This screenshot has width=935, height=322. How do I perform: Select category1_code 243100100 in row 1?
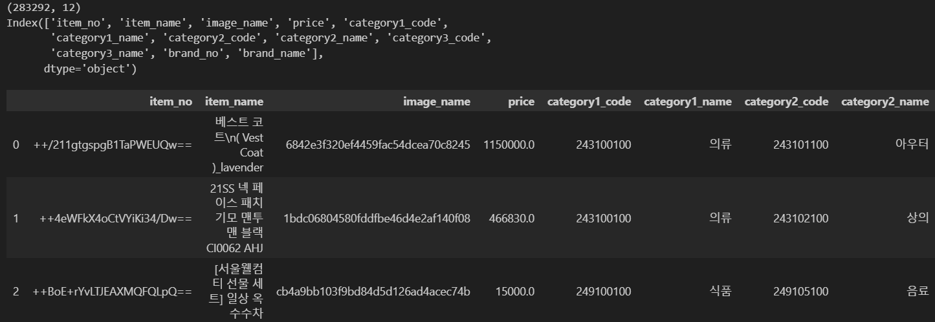[x=604, y=219]
